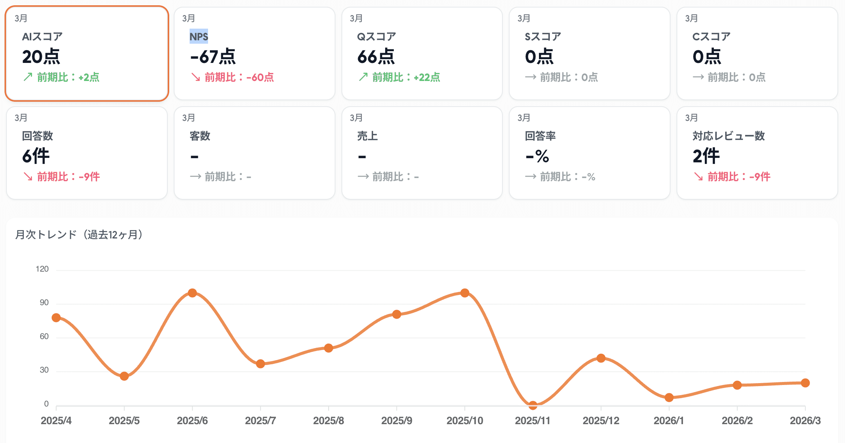Click the 回答数 down-trend arrow icon
The height and width of the screenshot is (443, 845).
(28, 176)
